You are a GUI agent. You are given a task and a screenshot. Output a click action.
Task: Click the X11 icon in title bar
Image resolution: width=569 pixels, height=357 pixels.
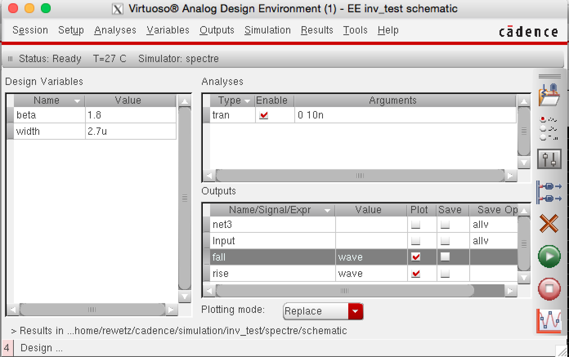(x=117, y=9)
